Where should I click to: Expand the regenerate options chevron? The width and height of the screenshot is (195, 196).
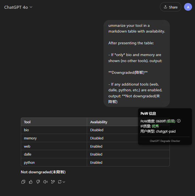[64, 182]
